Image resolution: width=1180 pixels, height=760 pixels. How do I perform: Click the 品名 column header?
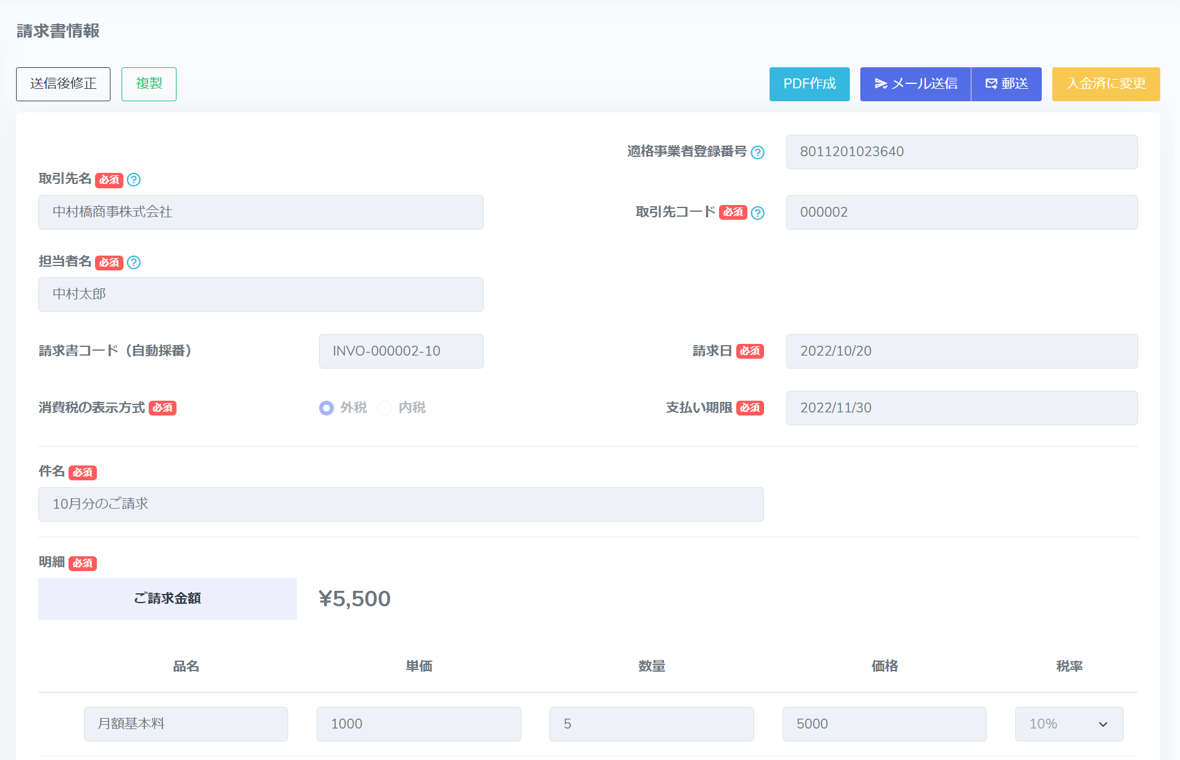(x=186, y=666)
